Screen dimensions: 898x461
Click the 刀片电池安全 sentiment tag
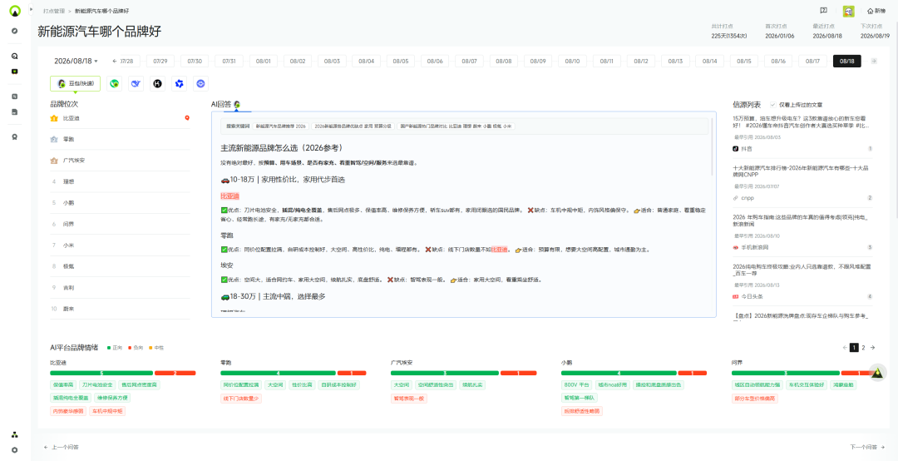(x=97, y=384)
